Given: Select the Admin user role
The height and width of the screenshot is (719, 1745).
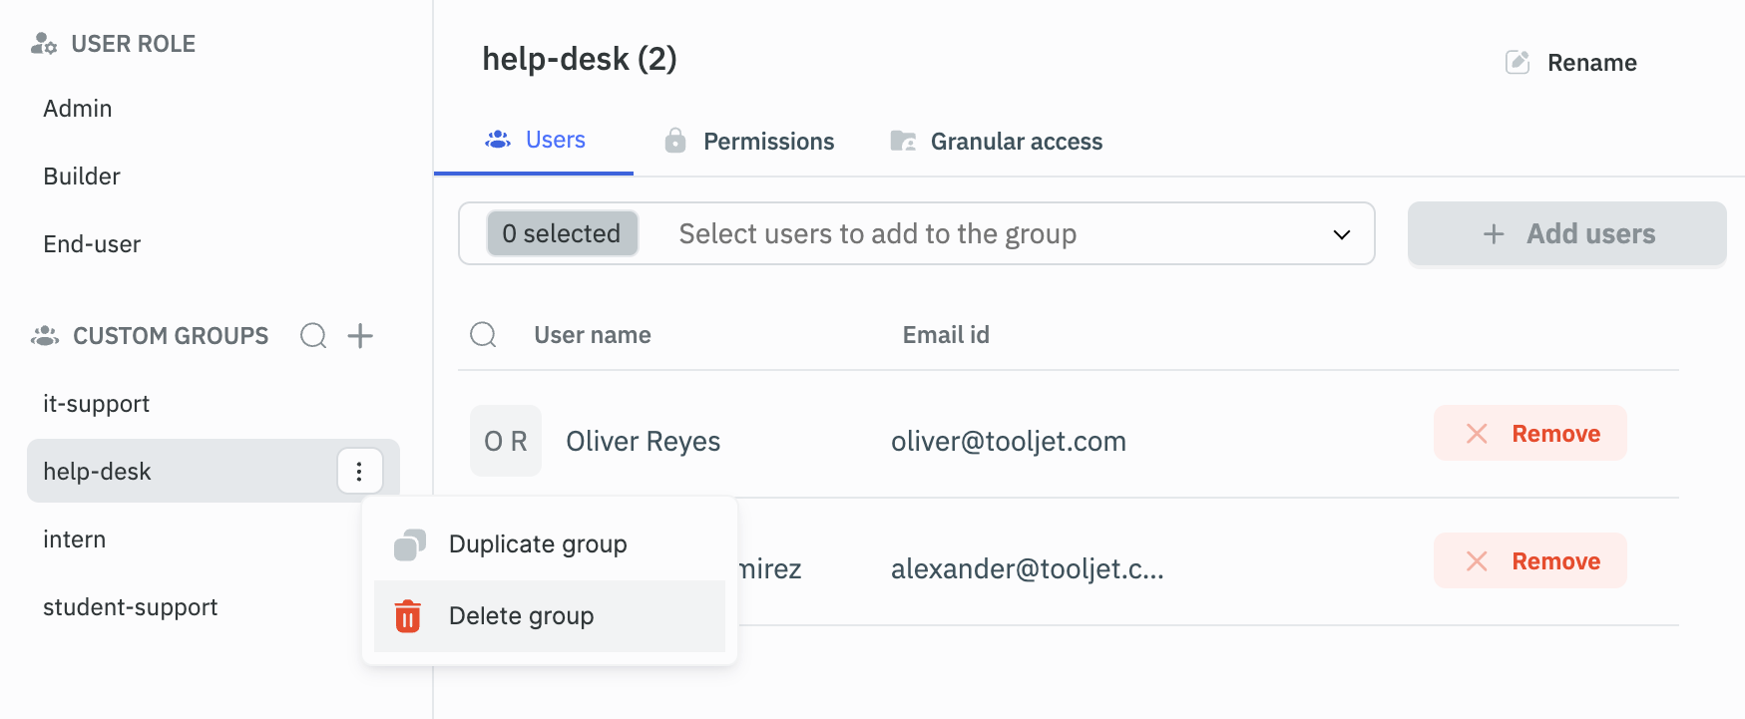Looking at the screenshot, I should (78, 109).
